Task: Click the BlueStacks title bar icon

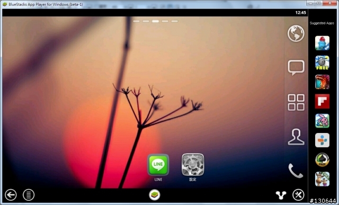Action: (x=5, y=4)
